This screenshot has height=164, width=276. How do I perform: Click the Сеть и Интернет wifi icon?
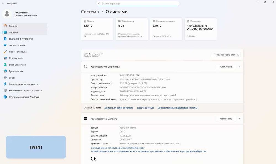click(x=5, y=45)
